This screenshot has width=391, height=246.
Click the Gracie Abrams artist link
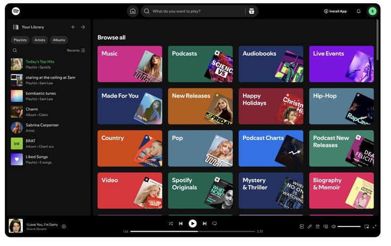click(36, 229)
